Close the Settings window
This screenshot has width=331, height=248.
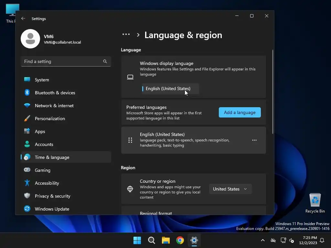click(x=267, y=16)
